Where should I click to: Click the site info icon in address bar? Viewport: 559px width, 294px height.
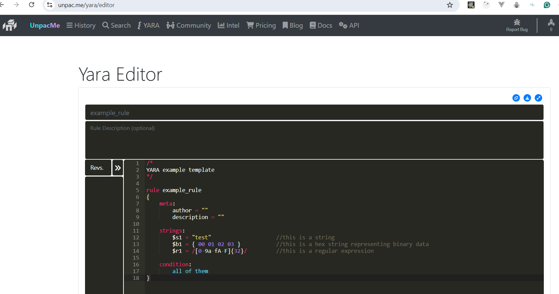(50, 5)
